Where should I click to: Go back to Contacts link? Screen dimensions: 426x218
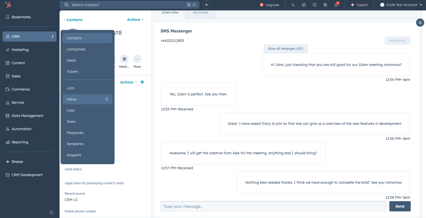[73, 20]
